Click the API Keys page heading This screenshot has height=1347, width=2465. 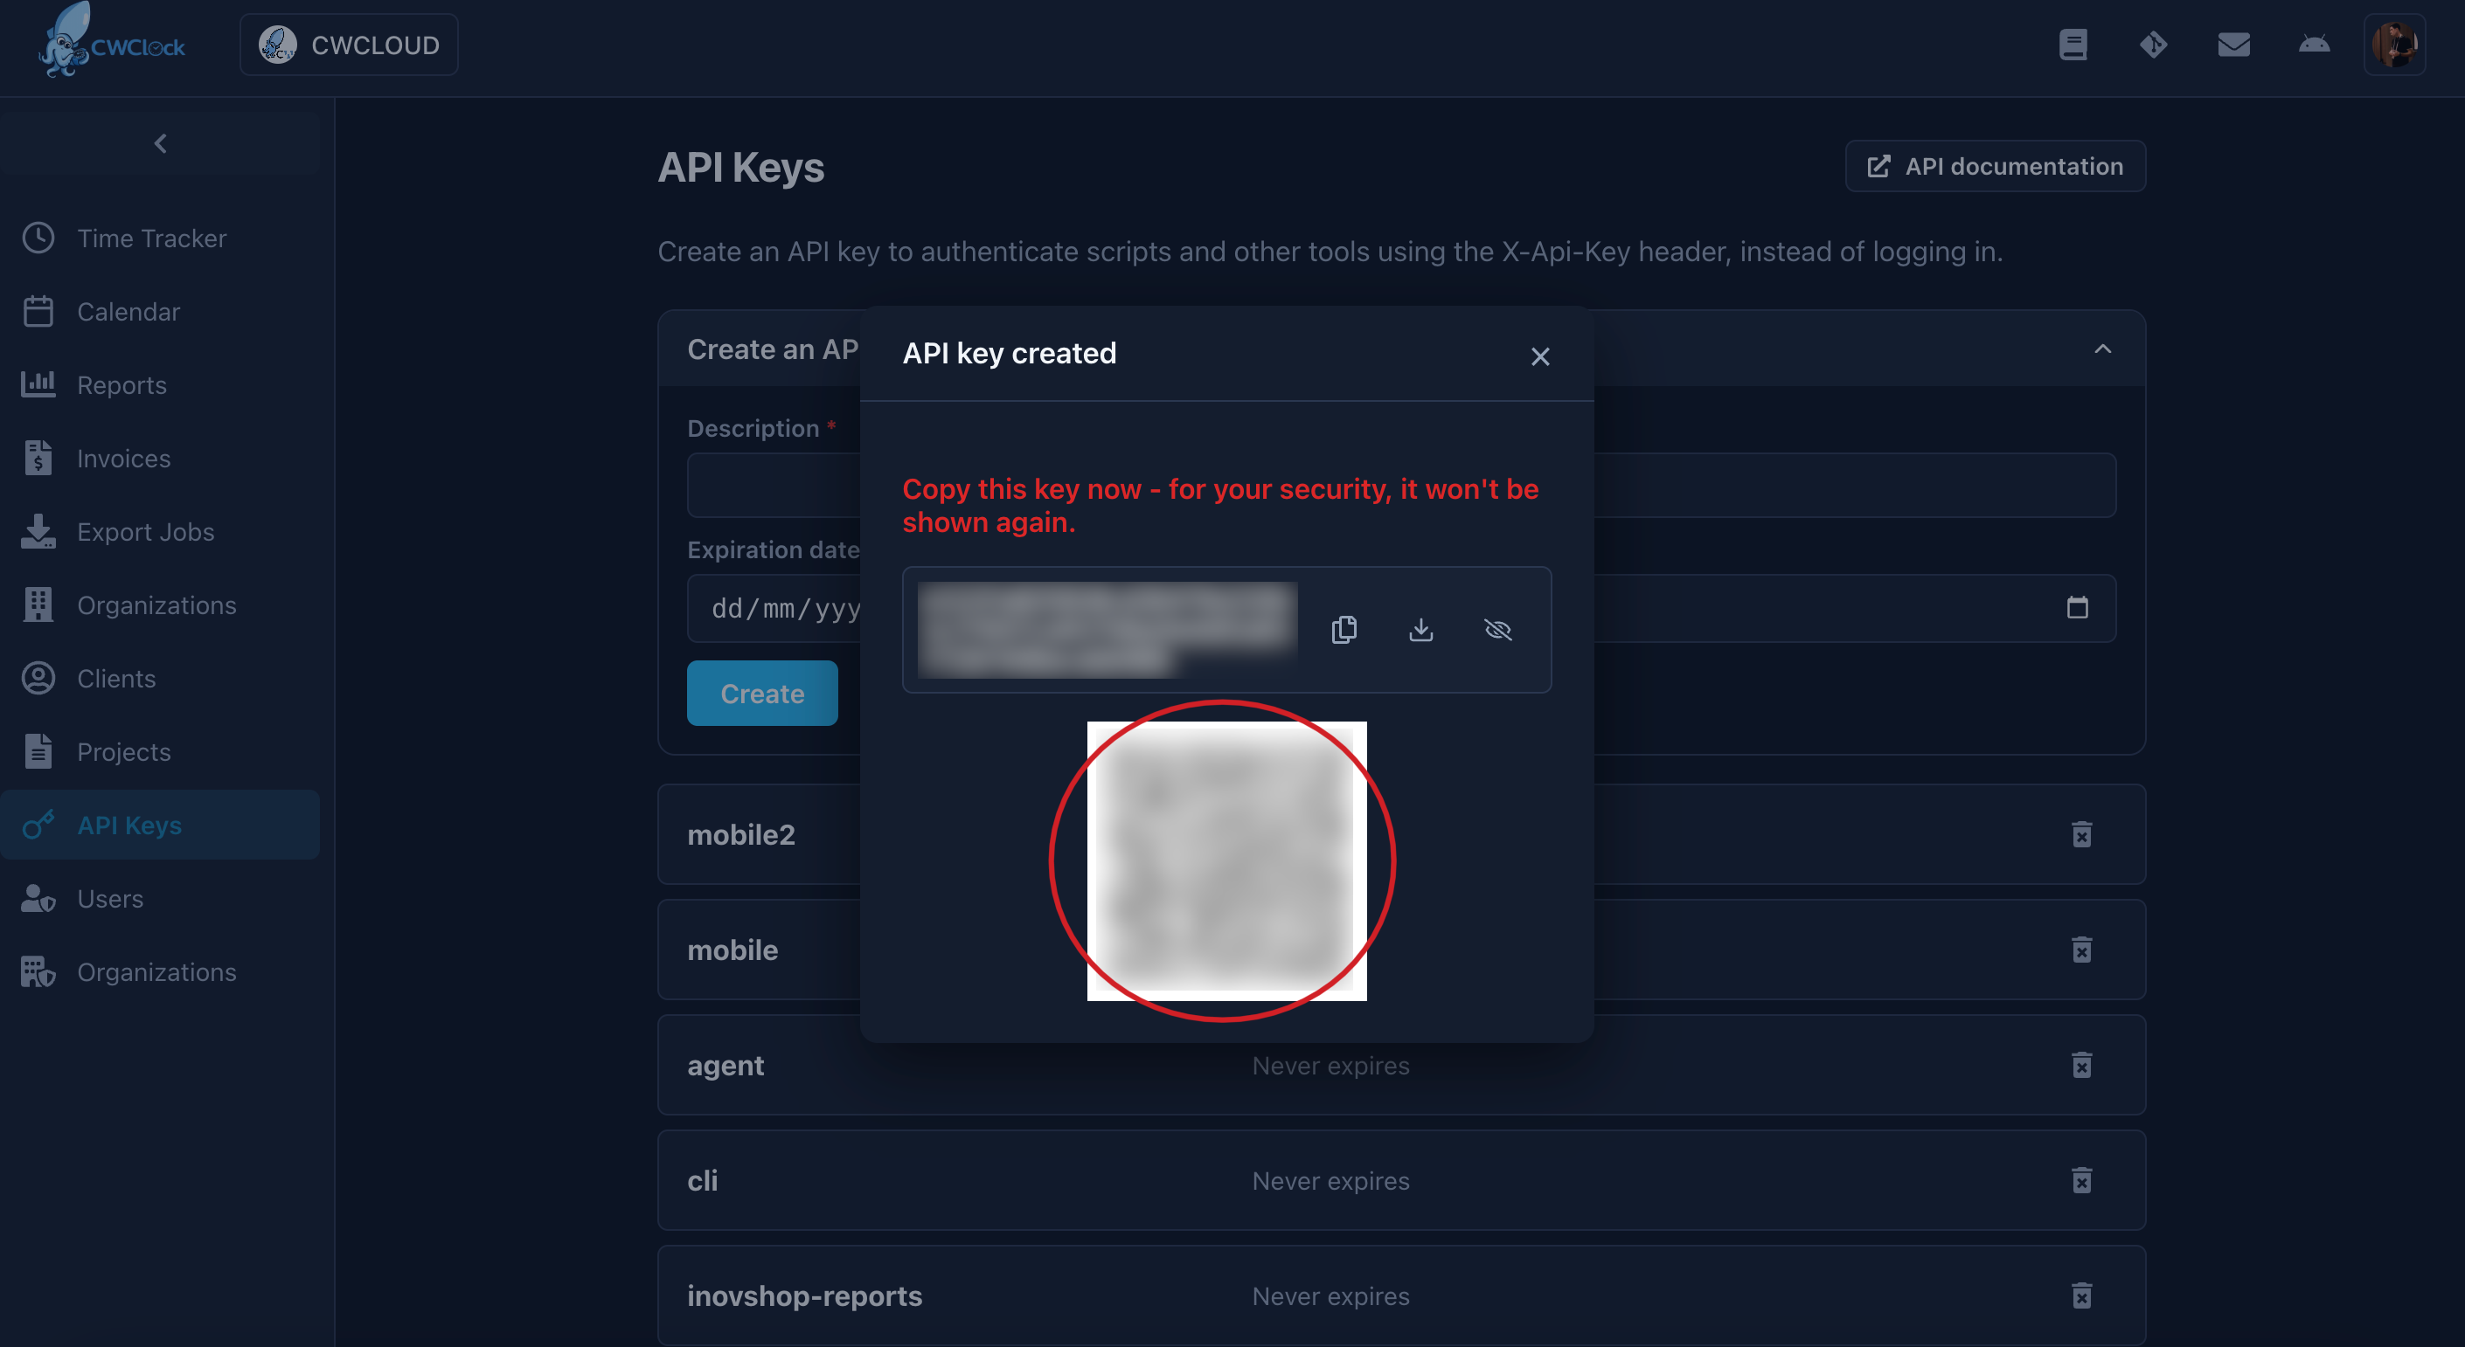[x=741, y=168]
